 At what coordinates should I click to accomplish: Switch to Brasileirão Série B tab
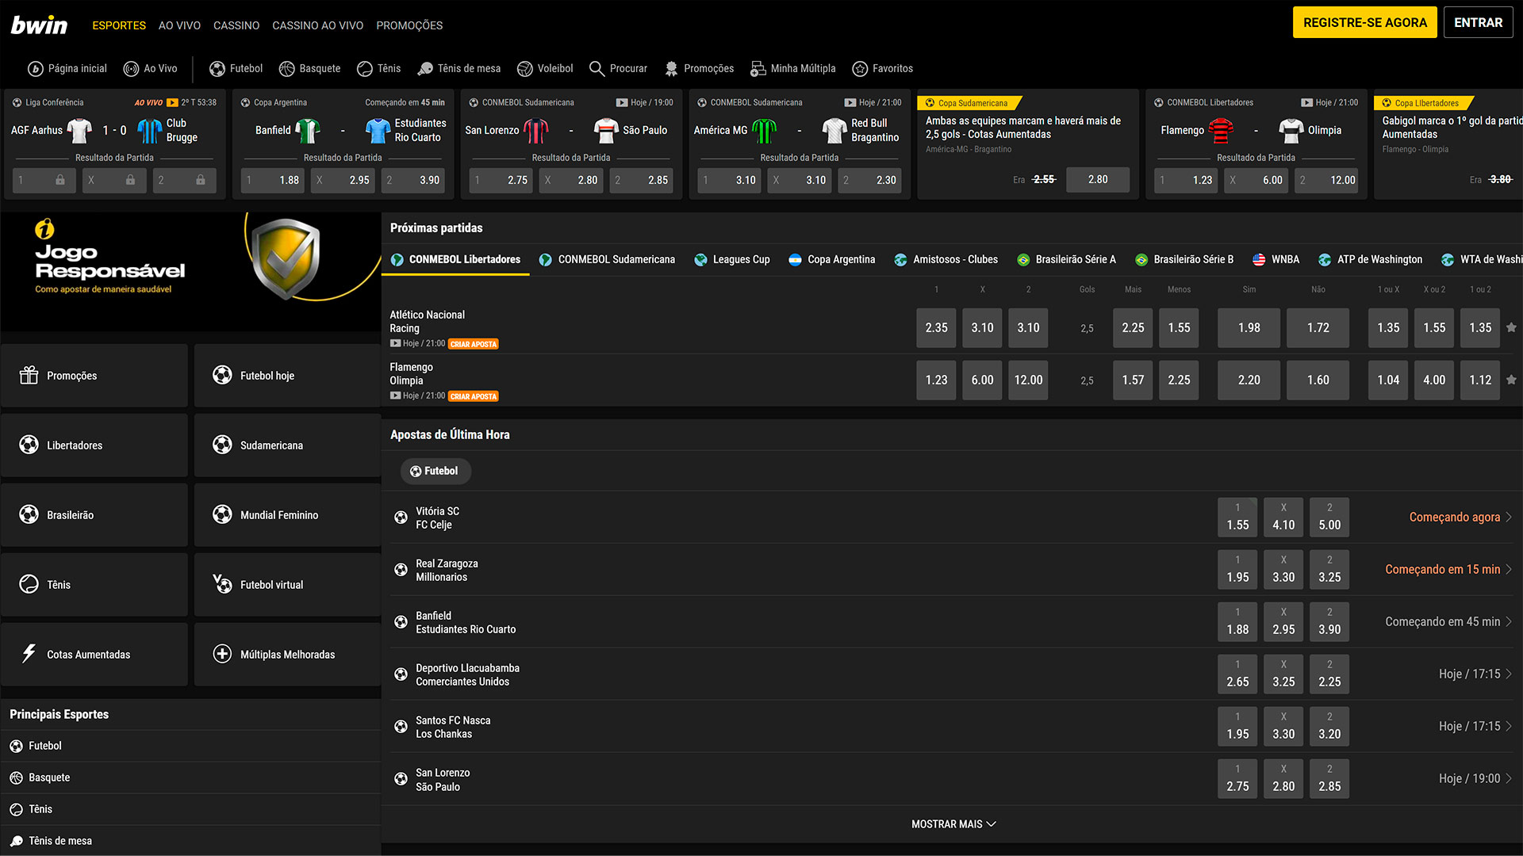1184,259
